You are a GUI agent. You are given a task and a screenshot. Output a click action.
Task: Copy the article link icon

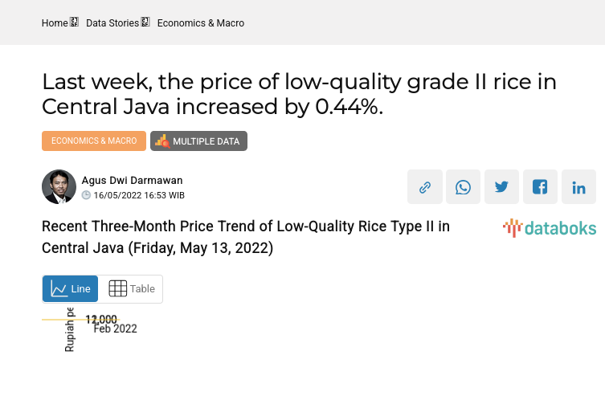424,187
